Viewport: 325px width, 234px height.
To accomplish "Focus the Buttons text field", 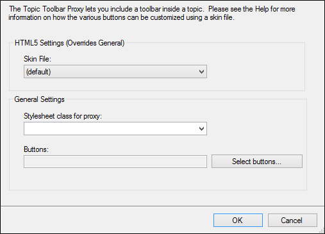I will (x=115, y=162).
